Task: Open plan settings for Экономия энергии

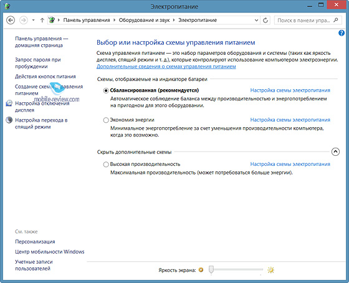Action: [x=290, y=120]
